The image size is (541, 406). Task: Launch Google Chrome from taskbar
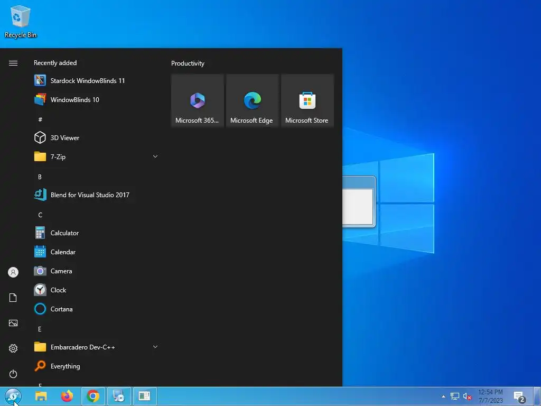[x=93, y=396]
